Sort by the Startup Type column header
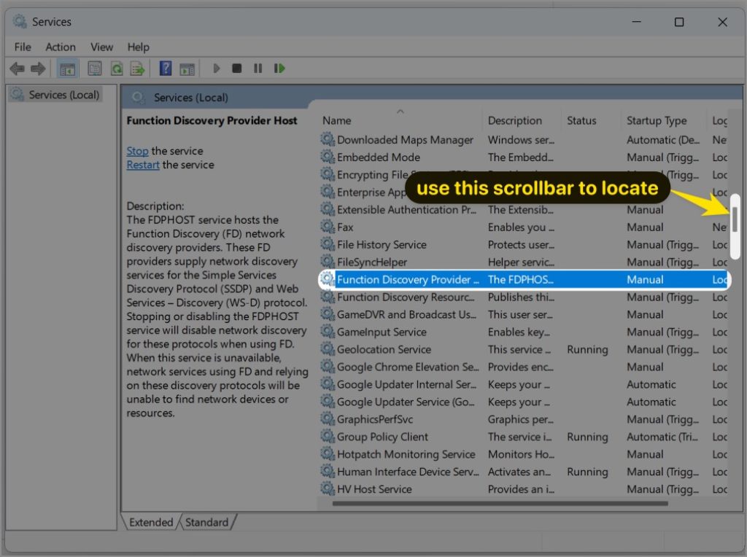This screenshot has width=747, height=557. (x=664, y=120)
